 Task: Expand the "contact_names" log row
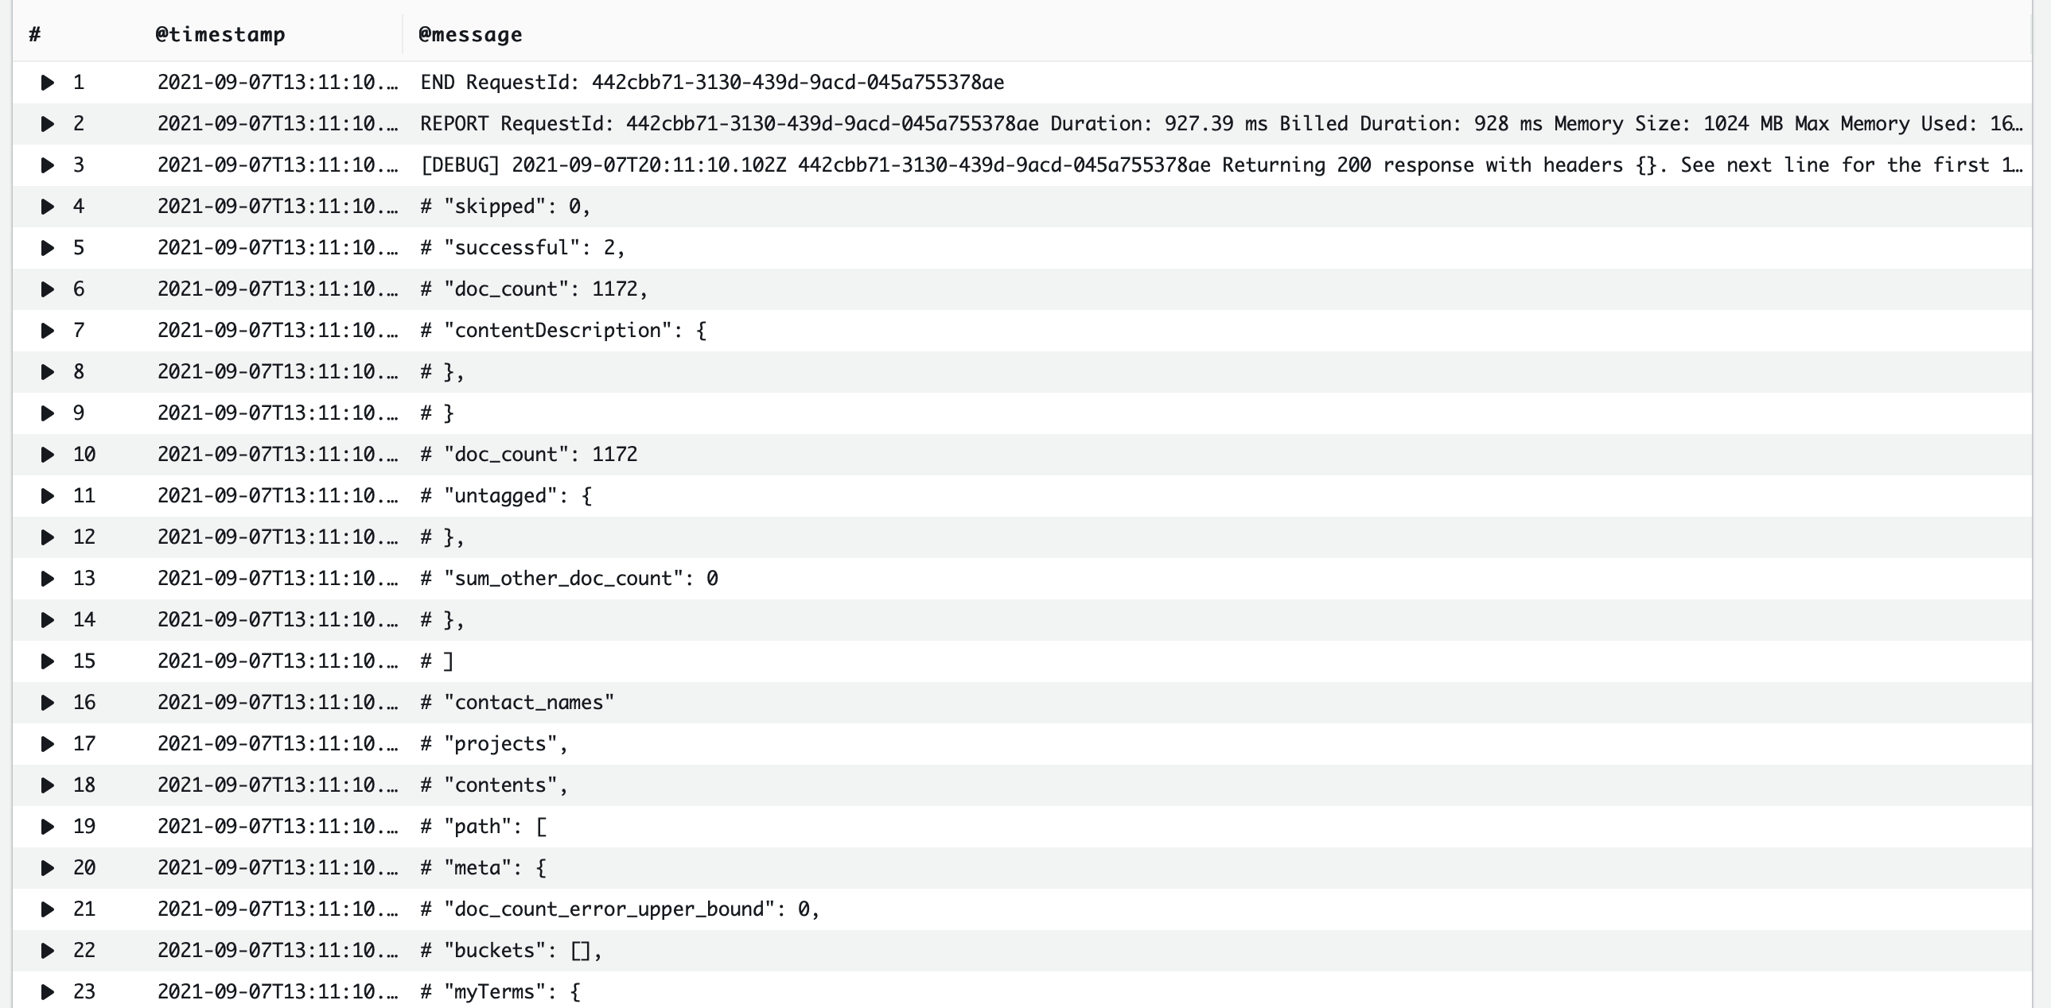pos(47,703)
